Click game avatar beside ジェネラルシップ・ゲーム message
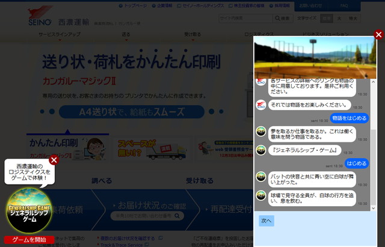The height and width of the screenshot is (247, 385). [261, 150]
